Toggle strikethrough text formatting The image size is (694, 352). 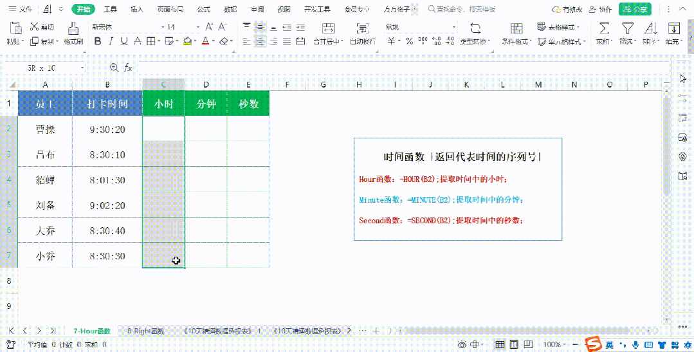[138, 41]
